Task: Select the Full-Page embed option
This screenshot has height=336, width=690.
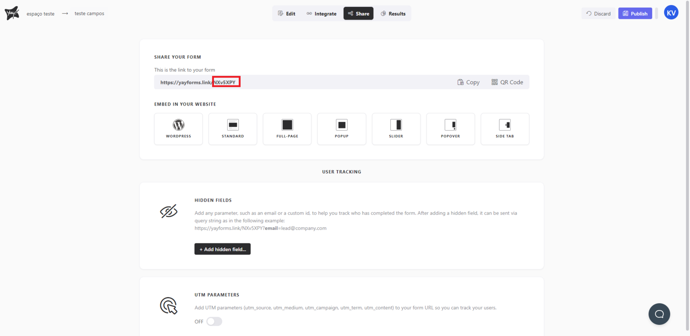Action: click(287, 129)
